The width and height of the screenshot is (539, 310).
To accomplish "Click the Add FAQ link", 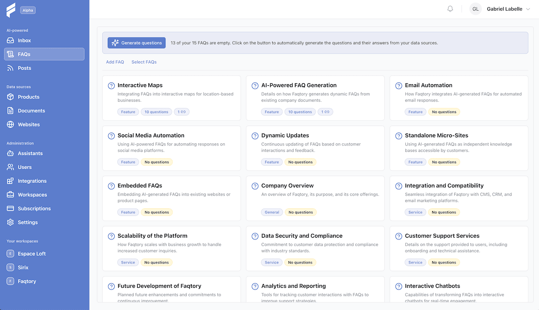I will point(115,62).
